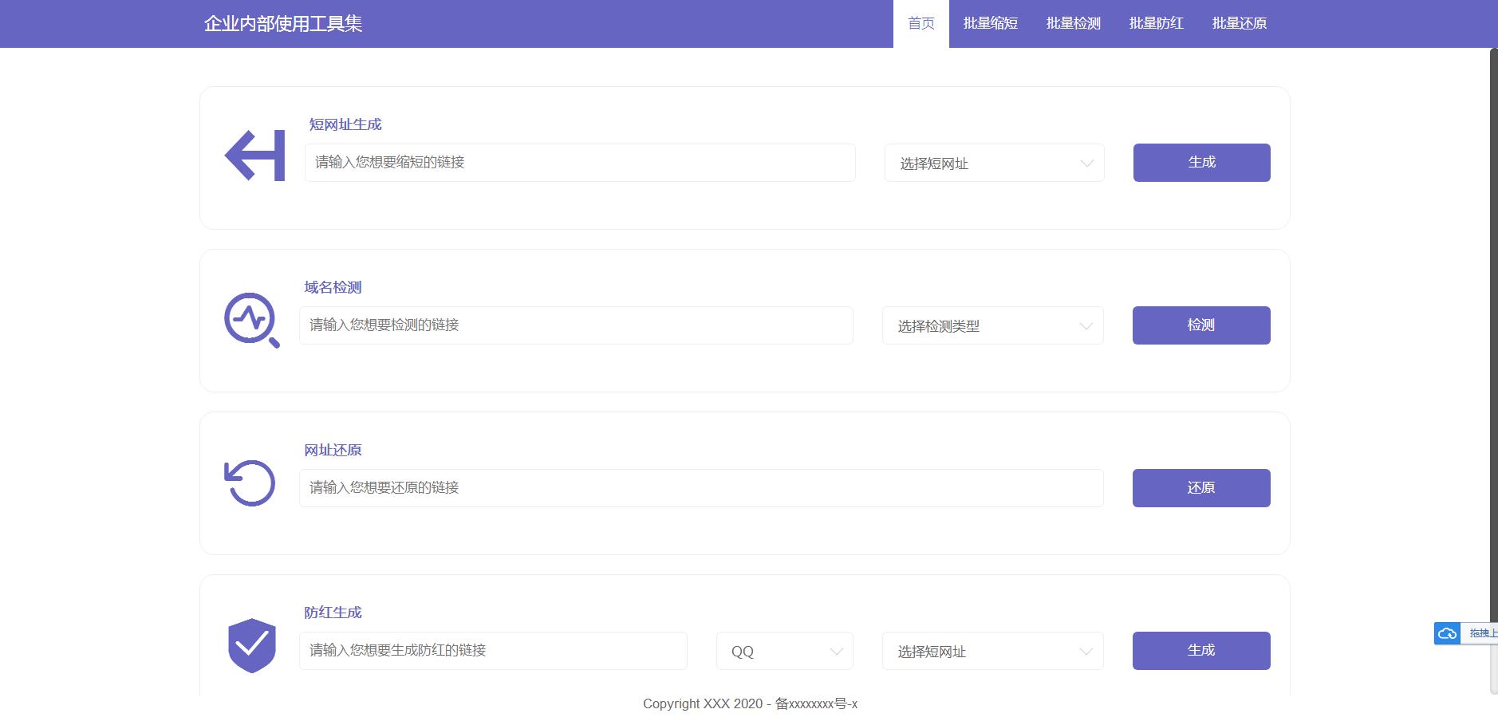
Task: Focus the 请输入您想要缩短的链接 input field
Action: (x=580, y=163)
